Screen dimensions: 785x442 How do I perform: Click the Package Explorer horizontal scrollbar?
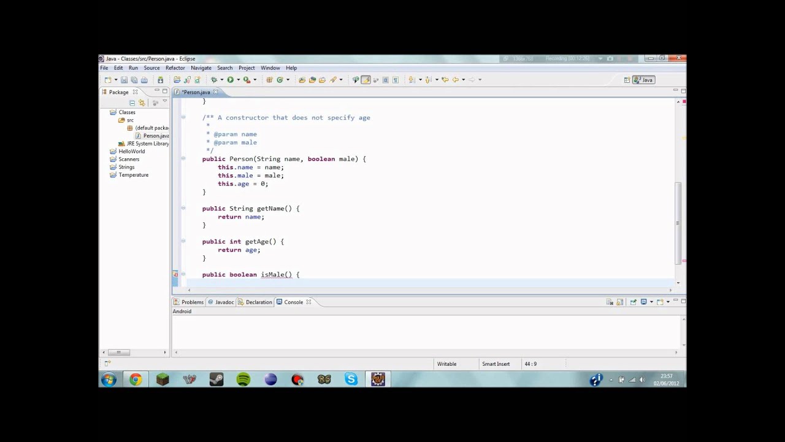pos(118,352)
